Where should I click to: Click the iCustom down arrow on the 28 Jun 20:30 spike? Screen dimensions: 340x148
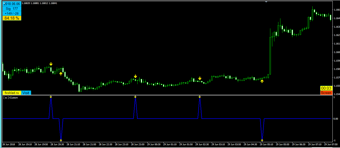(51, 96)
